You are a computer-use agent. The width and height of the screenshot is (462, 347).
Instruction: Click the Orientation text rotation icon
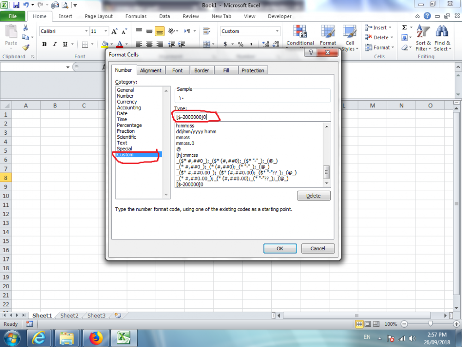pos(171,31)
